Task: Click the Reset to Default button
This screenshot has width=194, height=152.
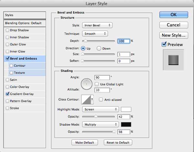Action: coord(118,143)
